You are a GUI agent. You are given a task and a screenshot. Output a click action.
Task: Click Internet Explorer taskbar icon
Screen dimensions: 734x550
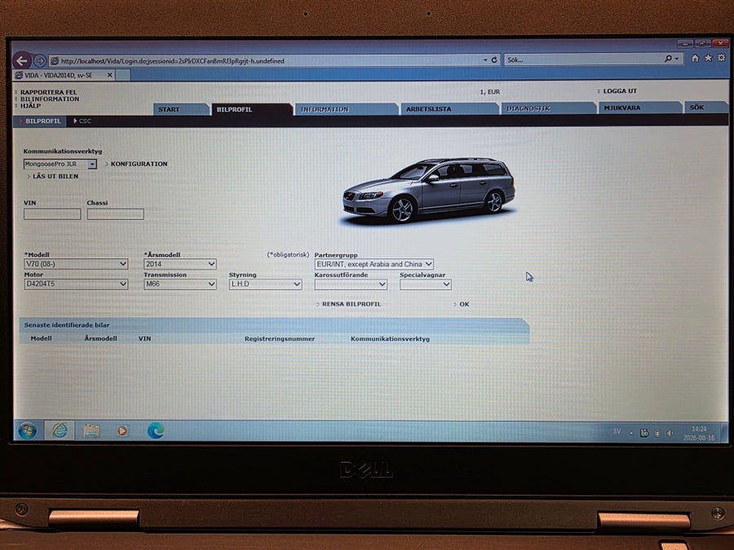coord(60,430)
